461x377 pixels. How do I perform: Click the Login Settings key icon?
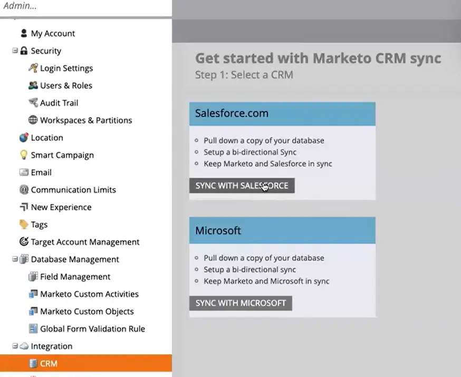[x=33, y=68]
